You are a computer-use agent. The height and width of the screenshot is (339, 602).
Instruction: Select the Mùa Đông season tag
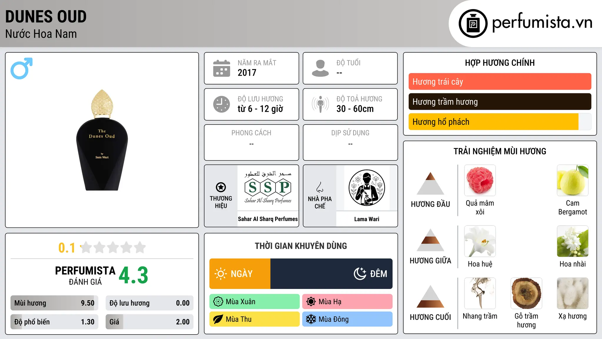tap(347, 319)
